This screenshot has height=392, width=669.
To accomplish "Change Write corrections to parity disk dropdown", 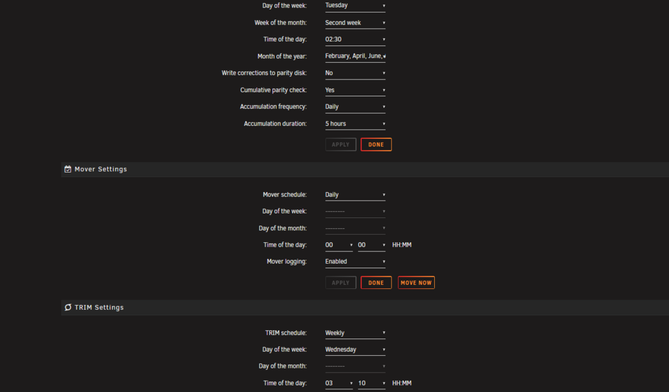I will (x=355, y=73).
